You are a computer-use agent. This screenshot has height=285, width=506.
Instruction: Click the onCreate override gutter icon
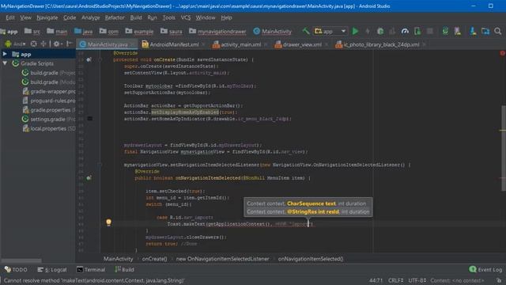tap(89, 59)
